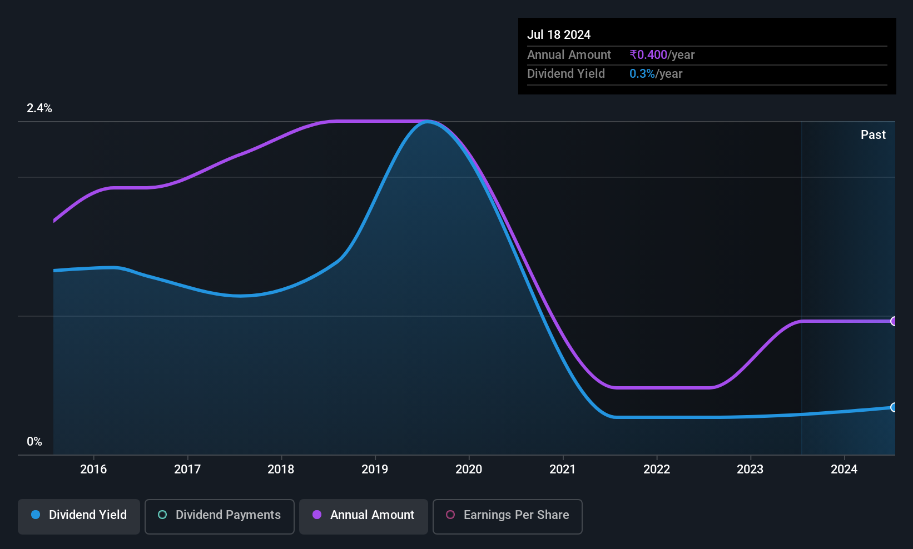Click the 2.4% y-axis label

[39, 108]
